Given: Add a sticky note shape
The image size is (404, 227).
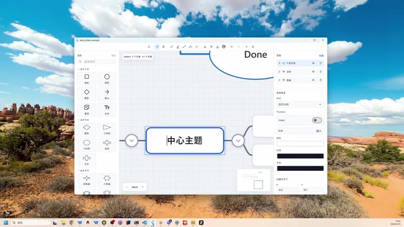Looking at the screenshot, I should click(86, 109).
